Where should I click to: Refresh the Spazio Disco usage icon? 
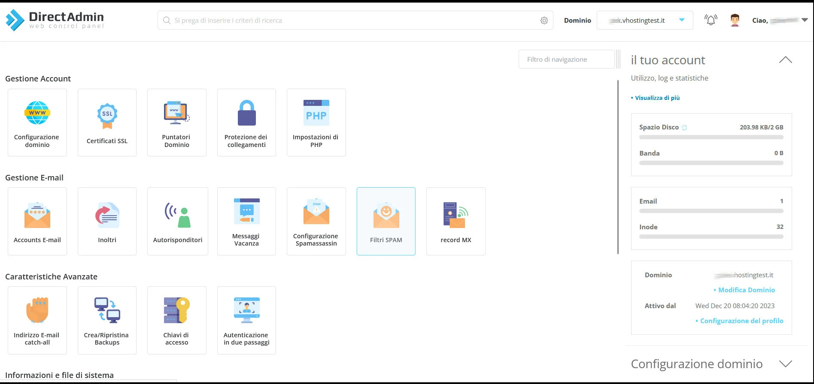click(x=684, y=128)
